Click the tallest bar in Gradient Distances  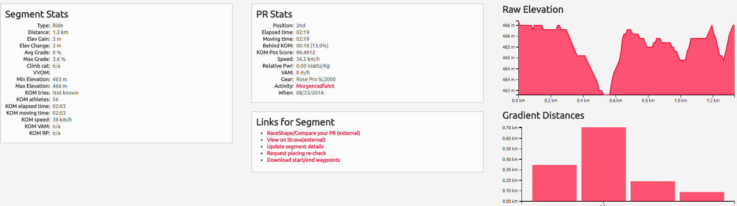click(x=603, y=164)
